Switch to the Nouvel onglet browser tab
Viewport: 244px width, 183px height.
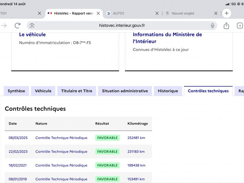[192, 13]
